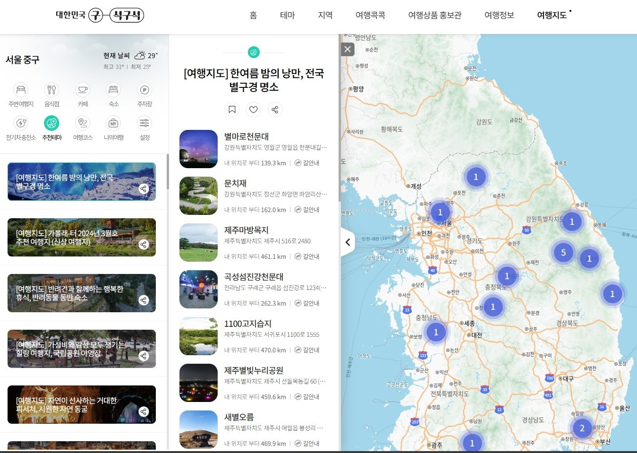Select the 숙소 lodging icon
Viewport: 637px width, 453px height.
[113, 90]
